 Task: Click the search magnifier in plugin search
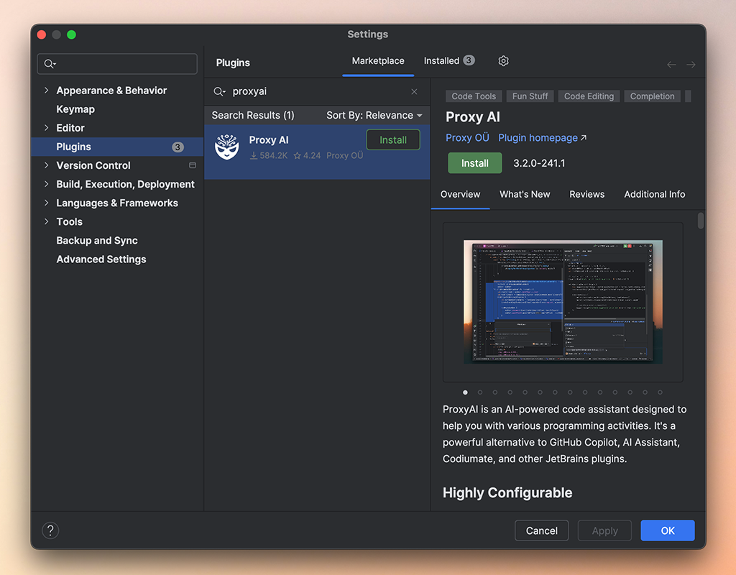[220, 92]
